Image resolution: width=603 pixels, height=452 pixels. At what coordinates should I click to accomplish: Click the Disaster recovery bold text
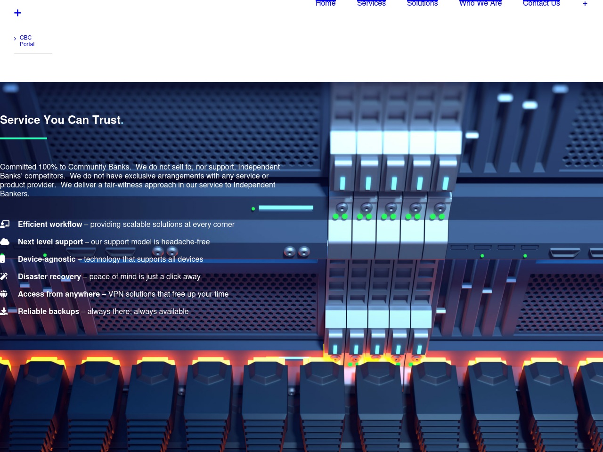pyautogui.click(x=49, y=277)
